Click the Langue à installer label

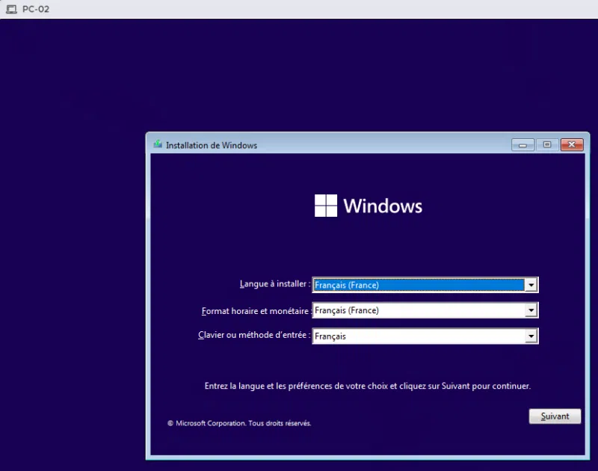coord(274,285)
